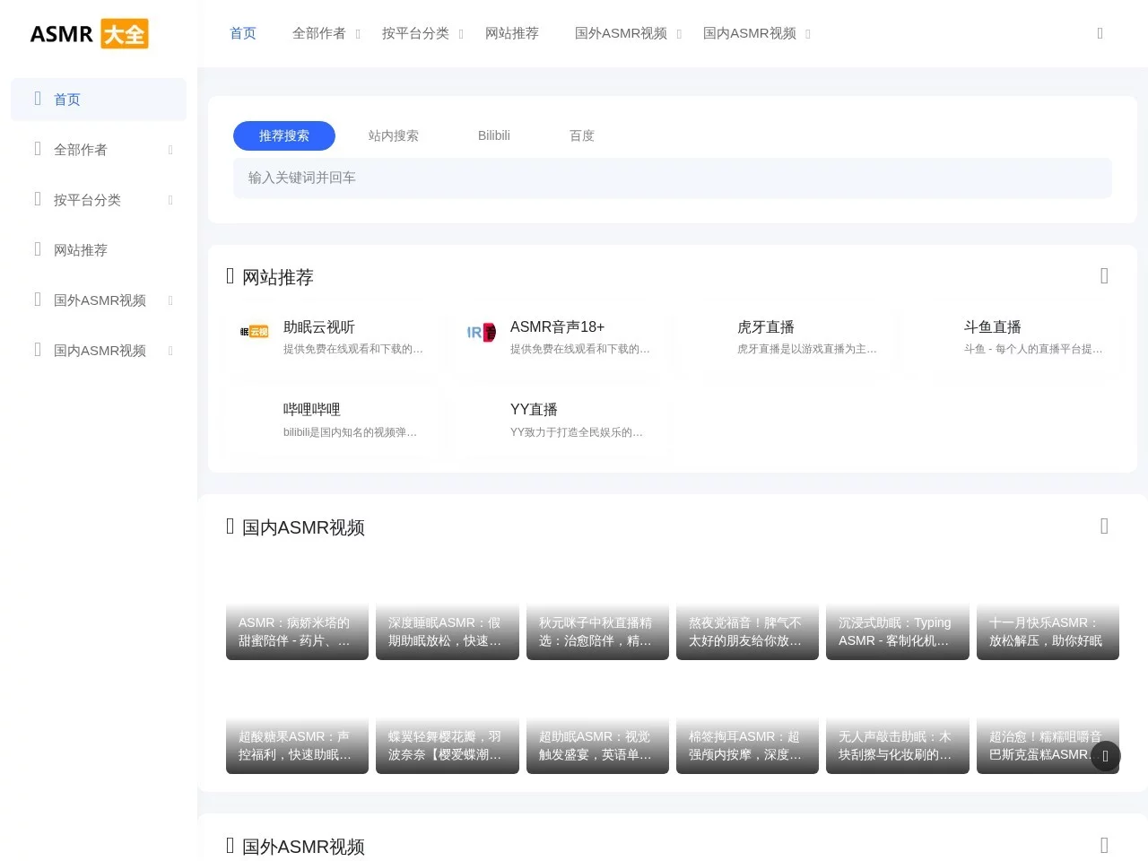The width and height of the screenshot is (1148, 861).
Task: Open 网站推荐 in the top navigation
Action: (x=512, y=33)
